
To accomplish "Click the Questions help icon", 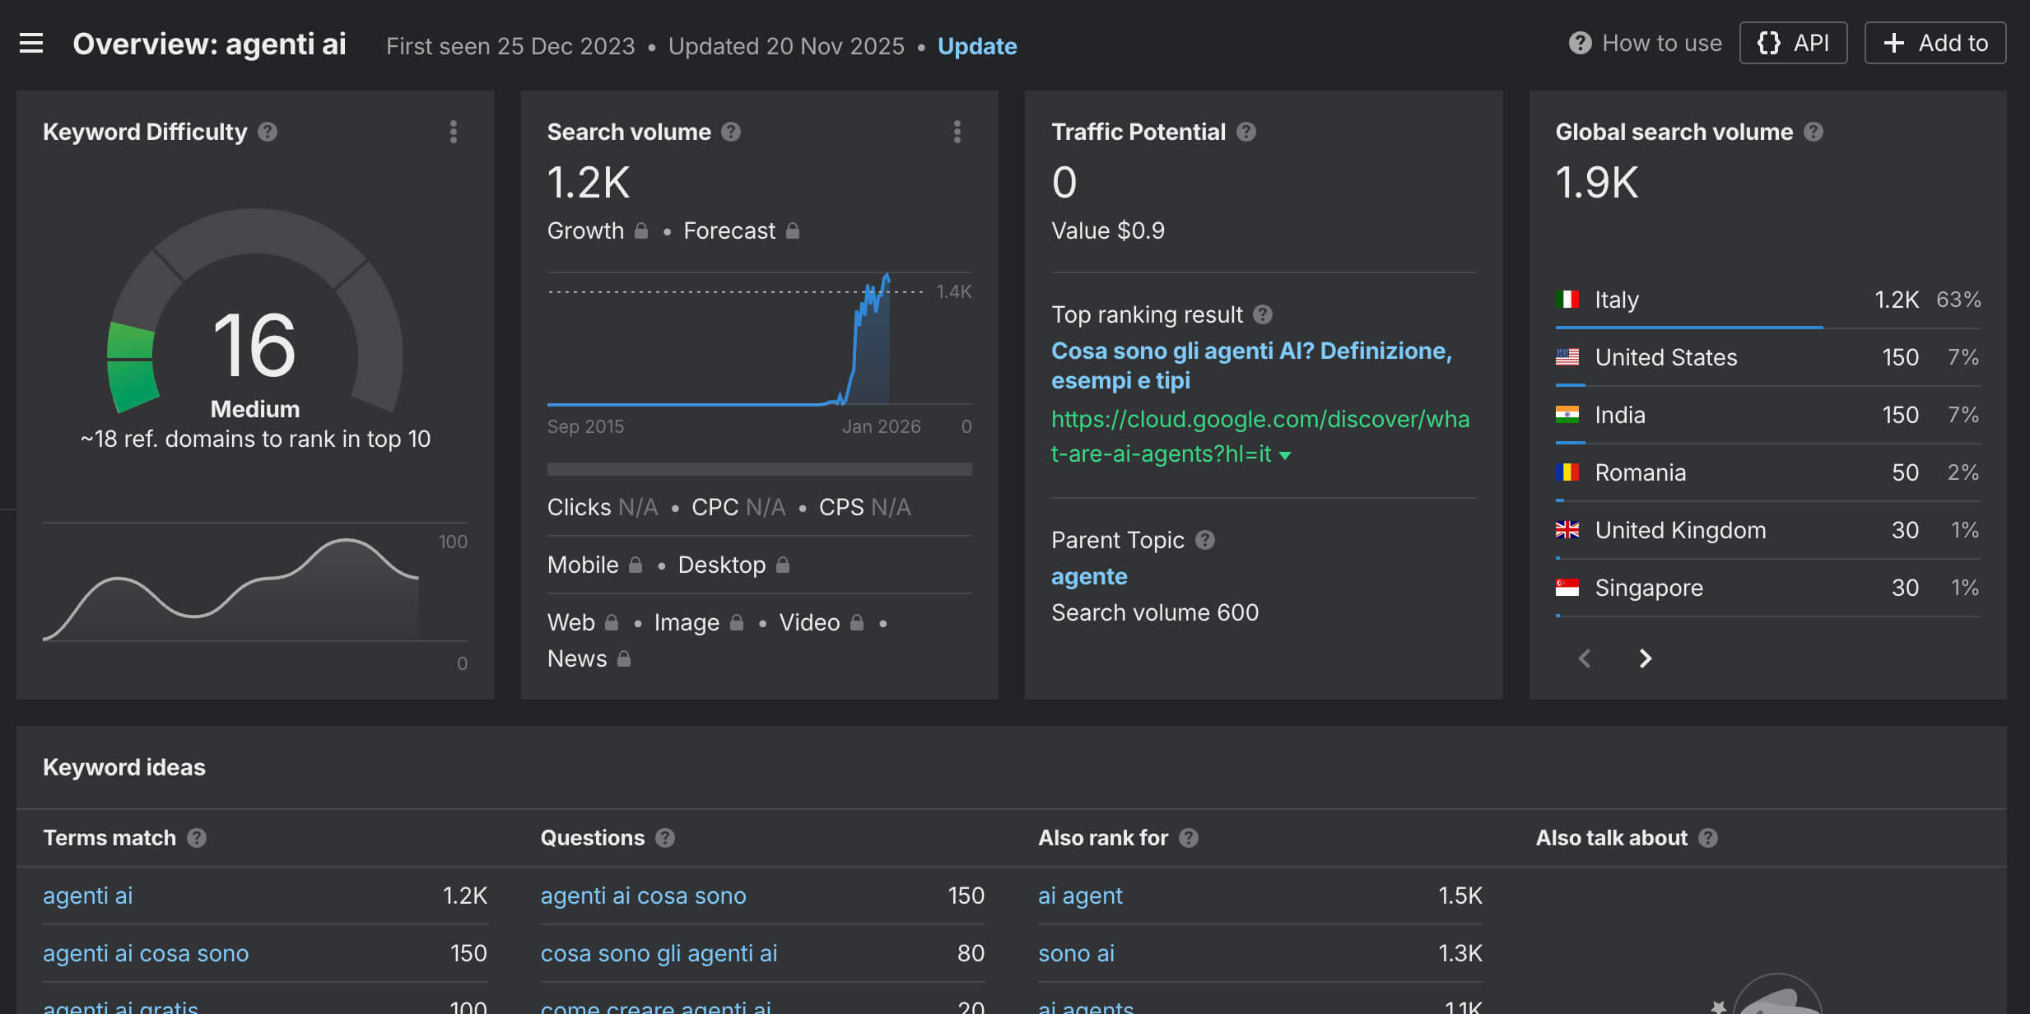I will (665, 838).
